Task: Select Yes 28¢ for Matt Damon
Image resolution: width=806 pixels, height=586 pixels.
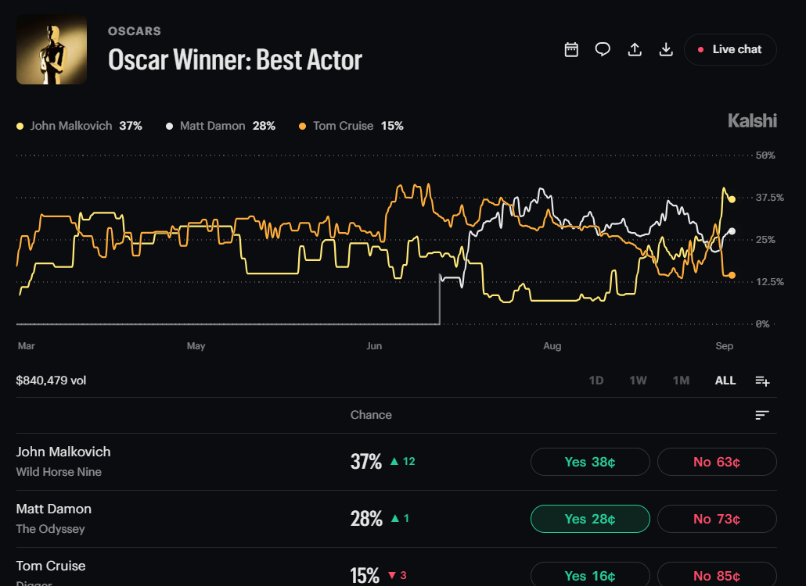Action: [x=590, y=519]
